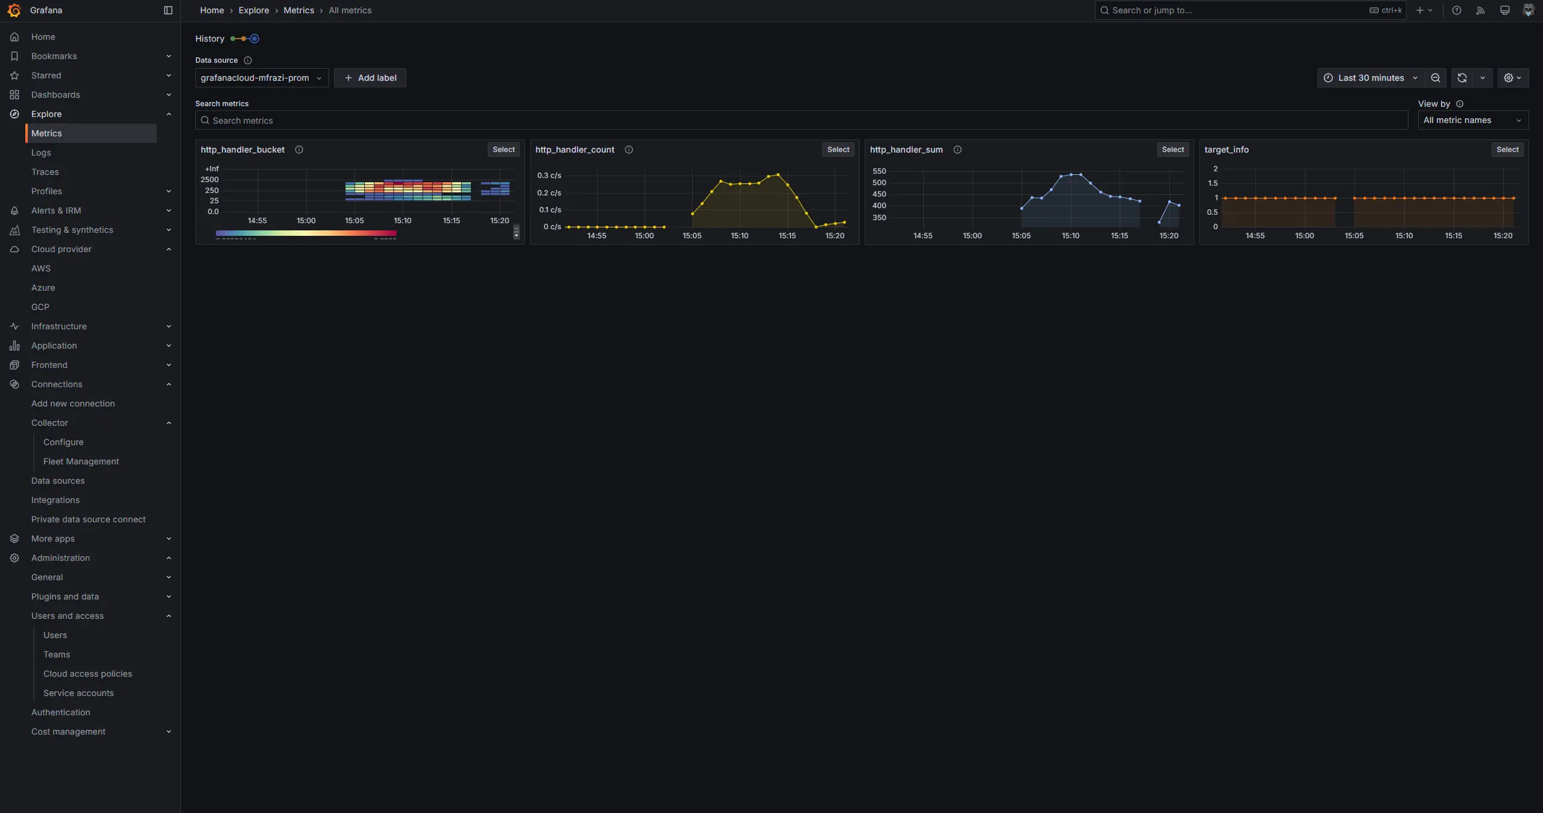Screen dimensions: 1543x813
Task: Click the Application bar chart icon
Action: point(14,346)
